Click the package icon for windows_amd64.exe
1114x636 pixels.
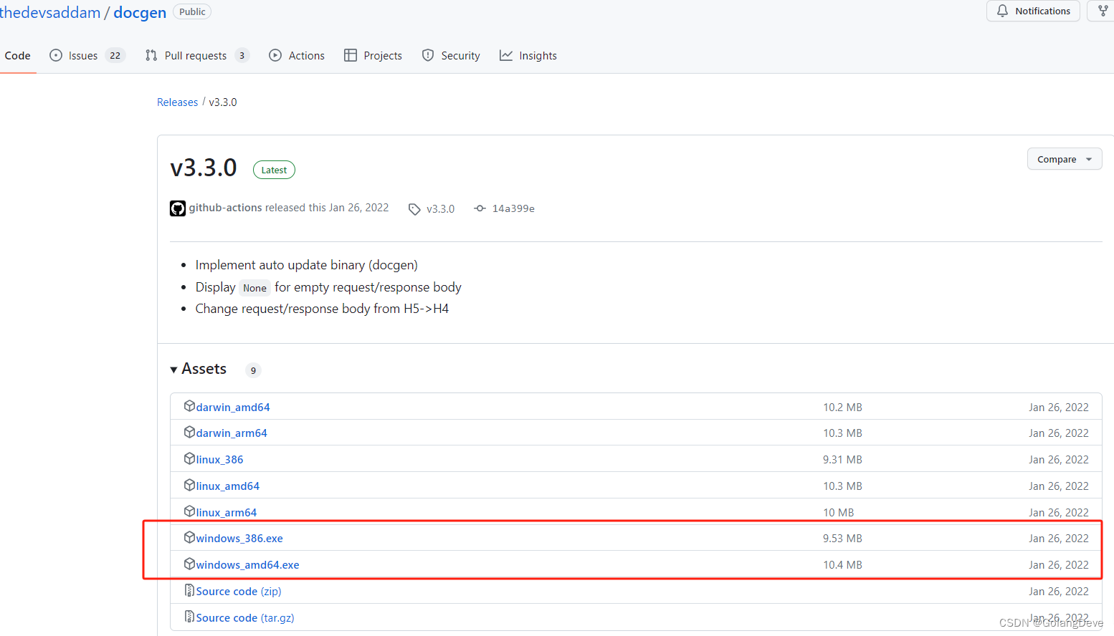pyautogui.click(x=190, y=564)
